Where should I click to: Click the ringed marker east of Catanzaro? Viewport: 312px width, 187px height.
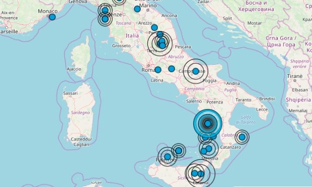pyautogui.click(x=242, y=137)
